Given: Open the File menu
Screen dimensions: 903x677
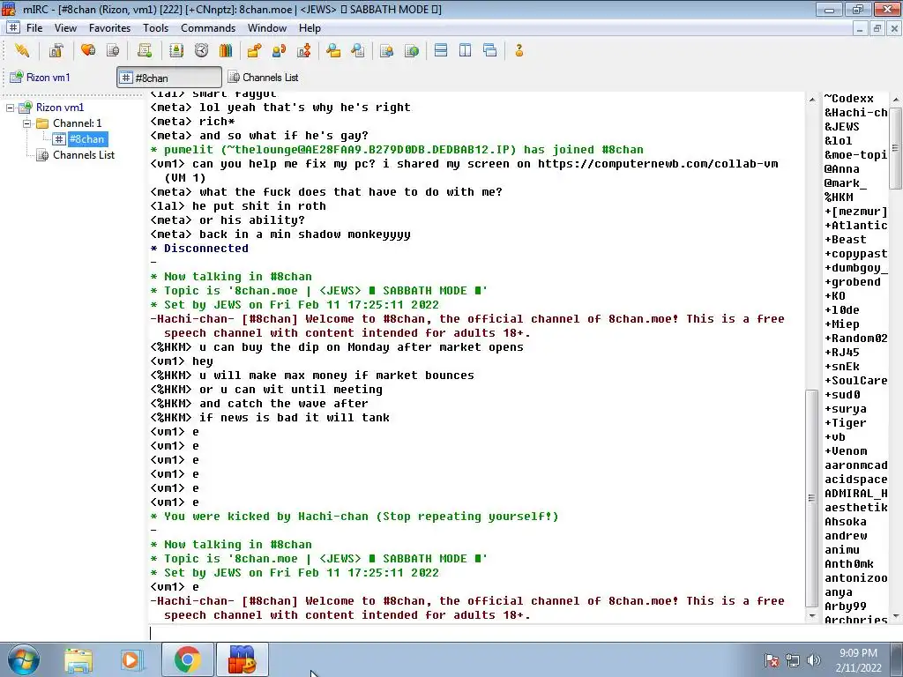Looking at the screenshot, I should [x=34, y=27].
